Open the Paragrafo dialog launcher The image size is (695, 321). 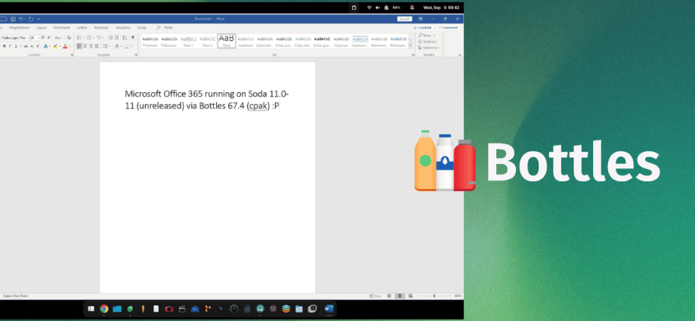click(136, 55)
